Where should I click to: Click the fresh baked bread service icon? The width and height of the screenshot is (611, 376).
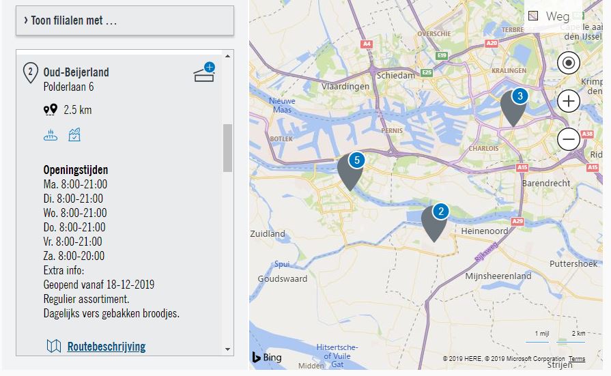click(x=51, y=135)
